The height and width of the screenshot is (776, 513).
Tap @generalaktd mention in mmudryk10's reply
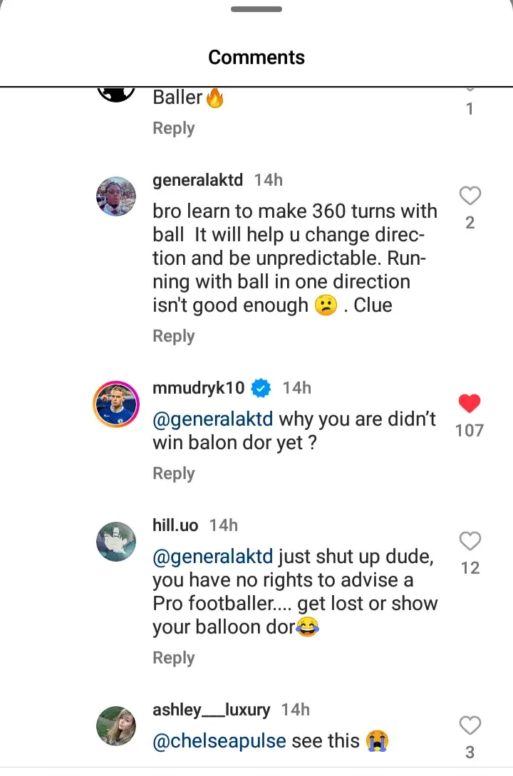pyautogui.click(x=214, y=419)
